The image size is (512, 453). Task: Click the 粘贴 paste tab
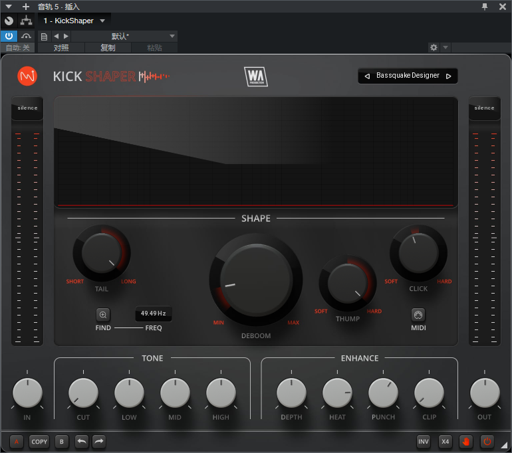pyautogui.click(x=154, y=48)
